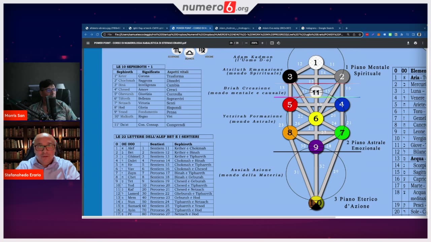This screenshot has width=431, height=242.
Task: Click the 'Lamed' letter cell
Action: coord(133,194)
